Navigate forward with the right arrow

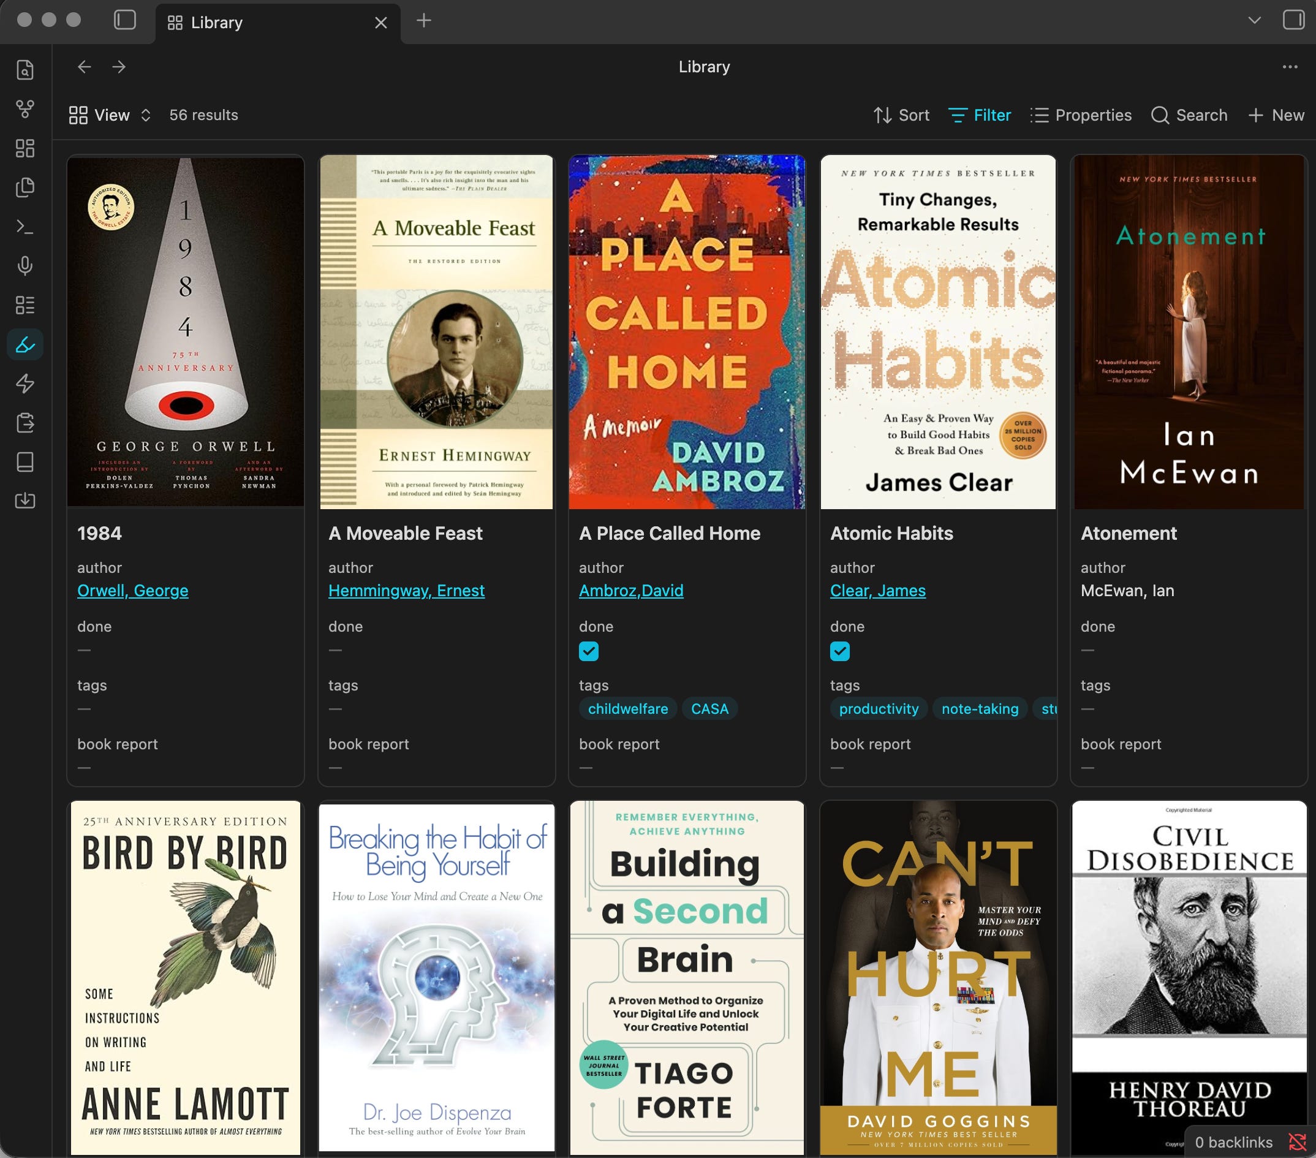click(119, 67)
